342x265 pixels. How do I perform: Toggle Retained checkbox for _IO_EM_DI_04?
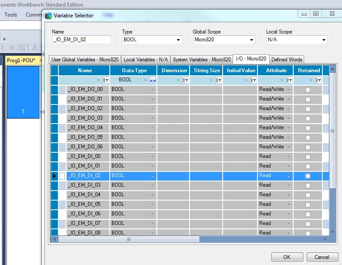(308, 195)
